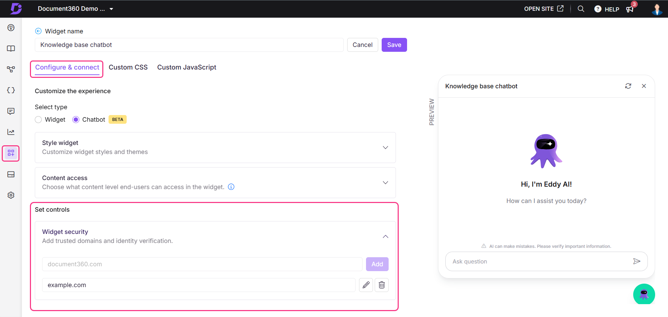
Task: Edit the example.com domain entry
Action: click(366, 285)
